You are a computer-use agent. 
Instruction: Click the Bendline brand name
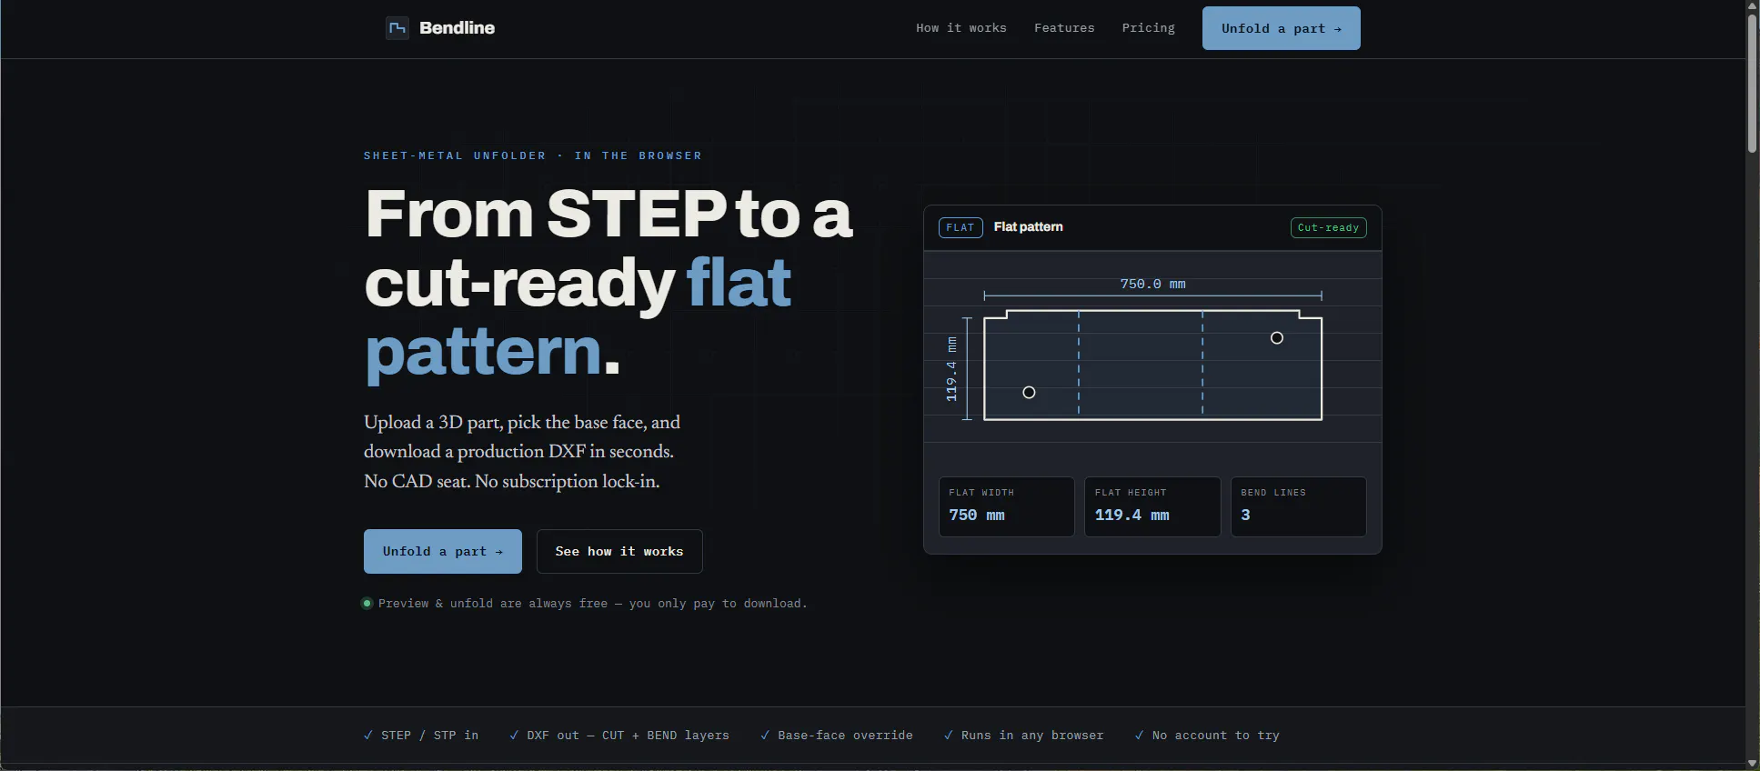457,28
